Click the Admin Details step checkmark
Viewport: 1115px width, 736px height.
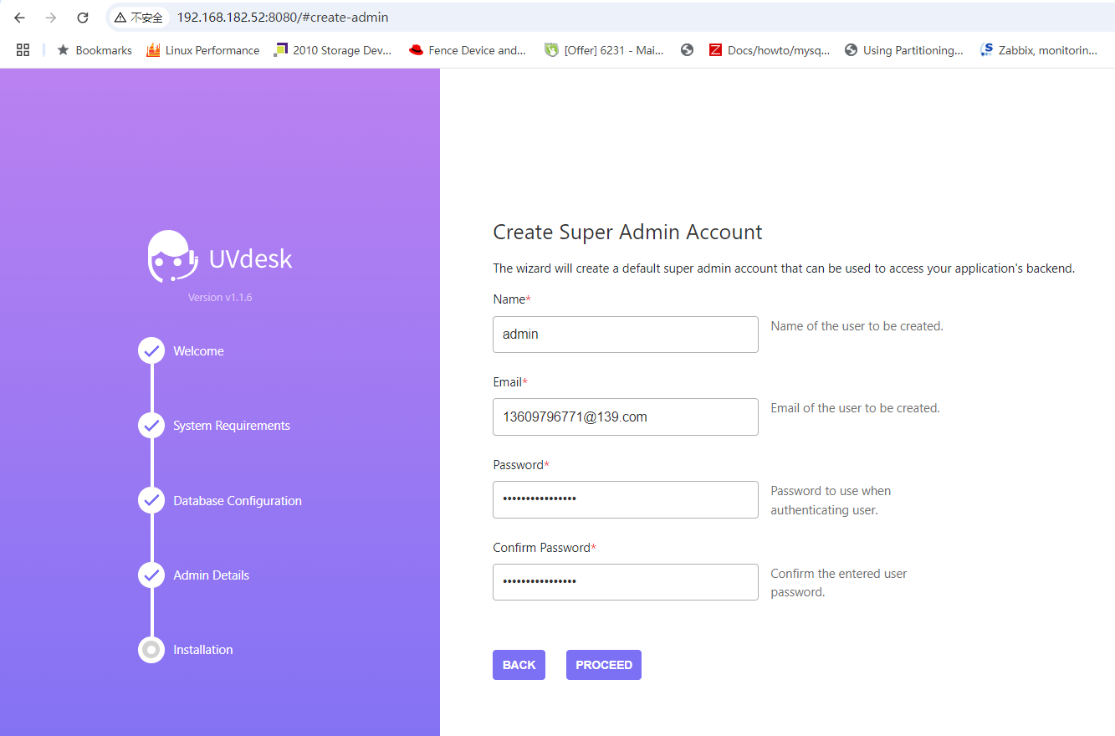pyautogui.click(x=151, y=575)
